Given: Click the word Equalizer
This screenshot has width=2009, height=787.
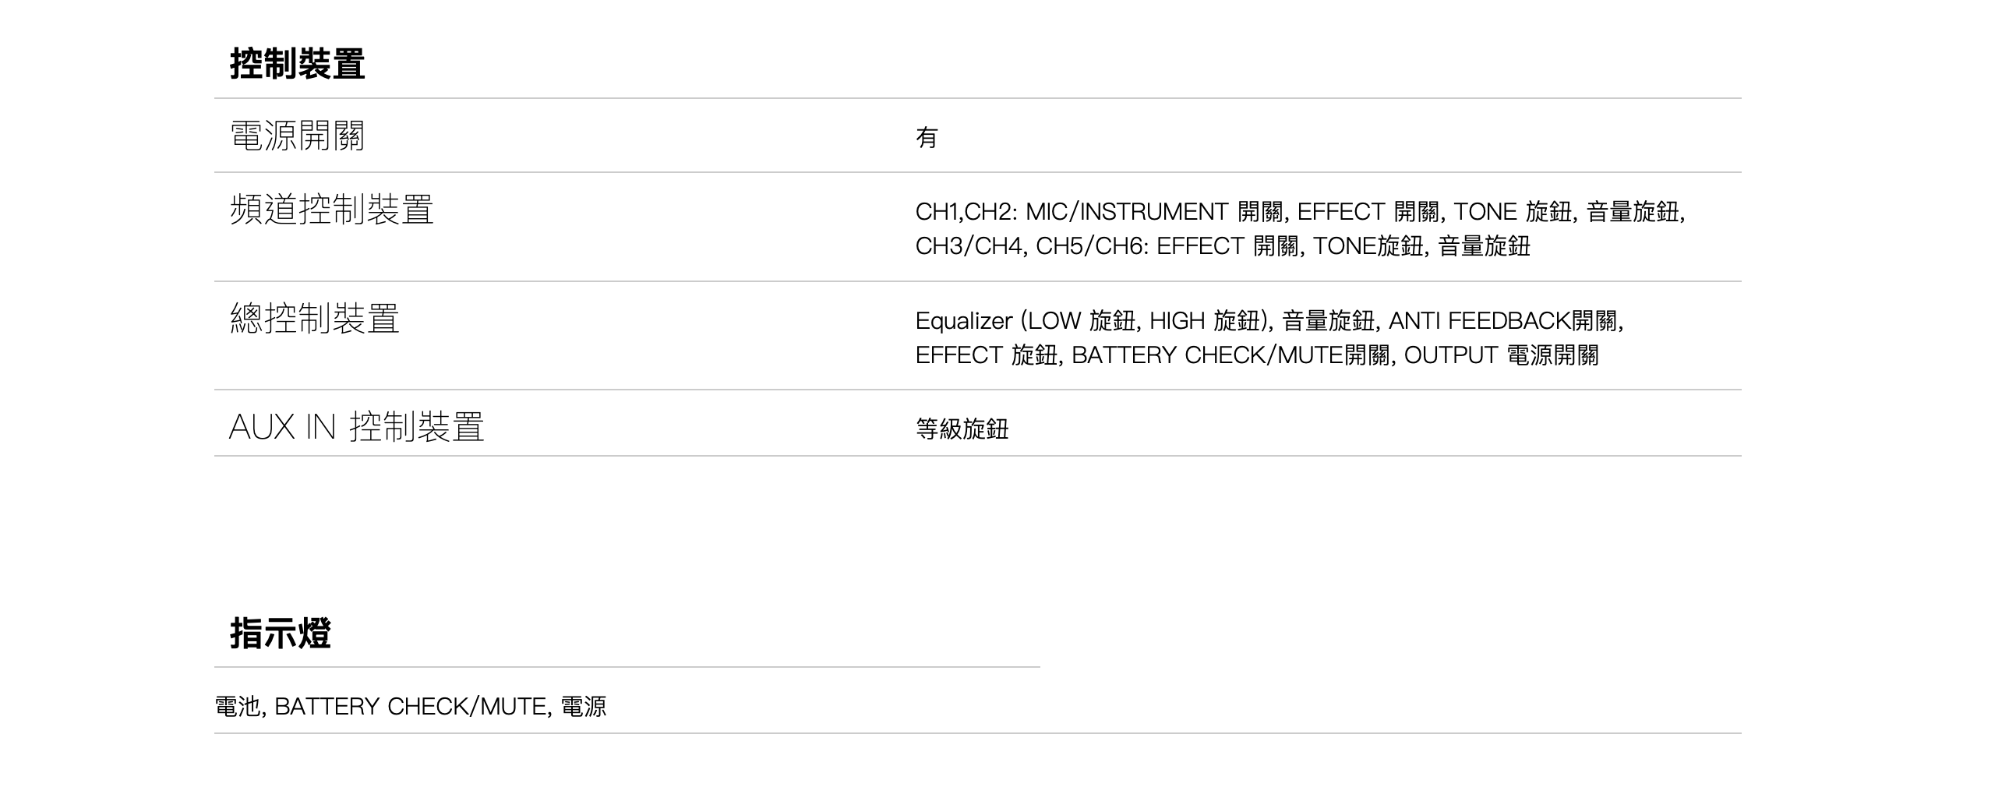Looking at the screenshot, I should (963, 321).
